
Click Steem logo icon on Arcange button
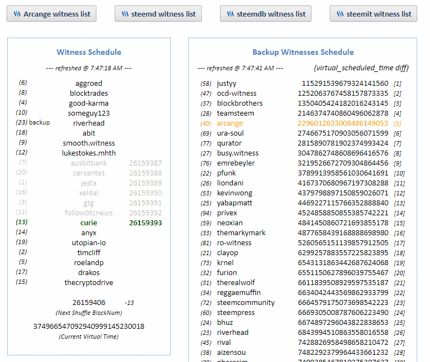pos(17,14)
